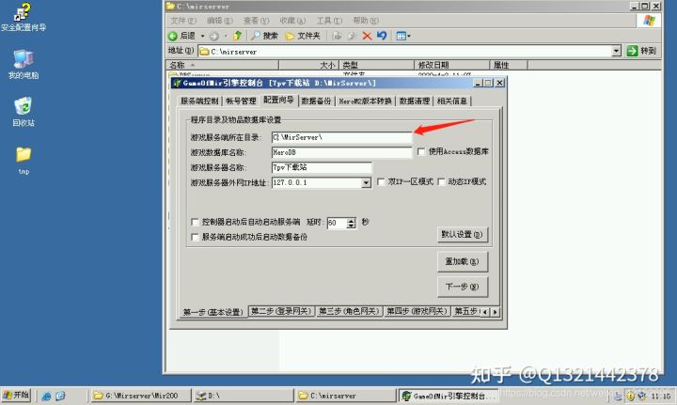
Task: Check the 双IP一区模式 option
Action: point(381,182)
